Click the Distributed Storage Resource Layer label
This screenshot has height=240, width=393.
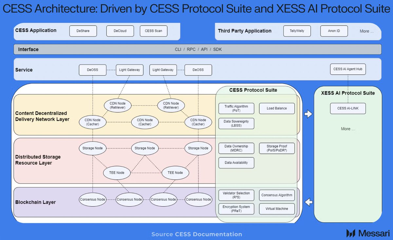[38, 160]
